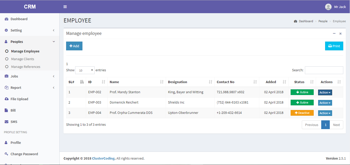The image size is (350, 165).
Task: Collapse the Manage employee panel with minus icon
Action: 334,34
